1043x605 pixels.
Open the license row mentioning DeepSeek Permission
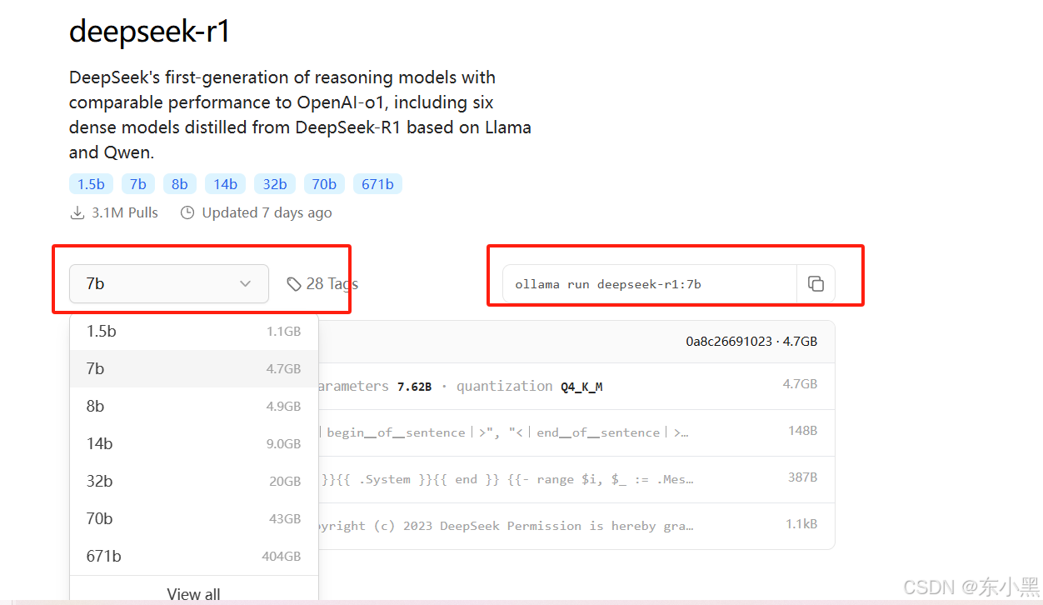click(576, 526)
